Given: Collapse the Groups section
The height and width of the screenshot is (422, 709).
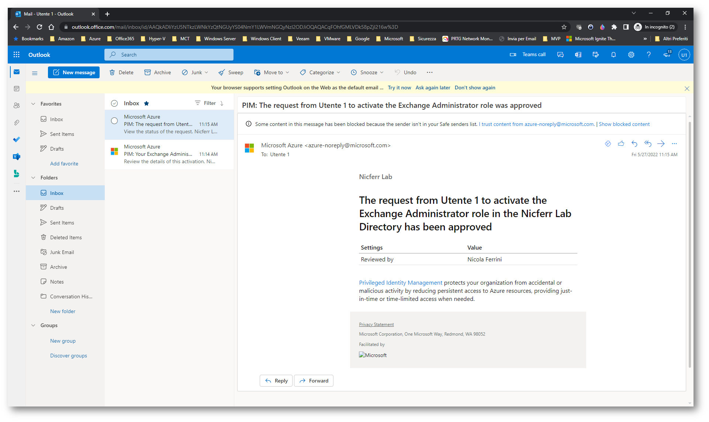Looking at the screenshot, I should coord(33,325).
